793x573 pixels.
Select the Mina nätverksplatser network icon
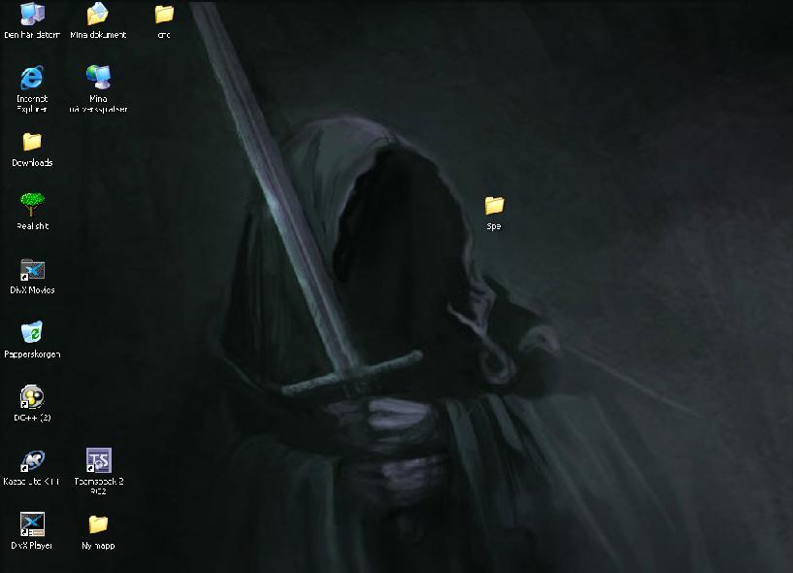point(98,78)
